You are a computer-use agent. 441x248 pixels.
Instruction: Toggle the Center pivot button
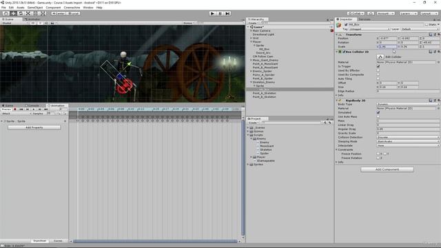pos(58,14)
